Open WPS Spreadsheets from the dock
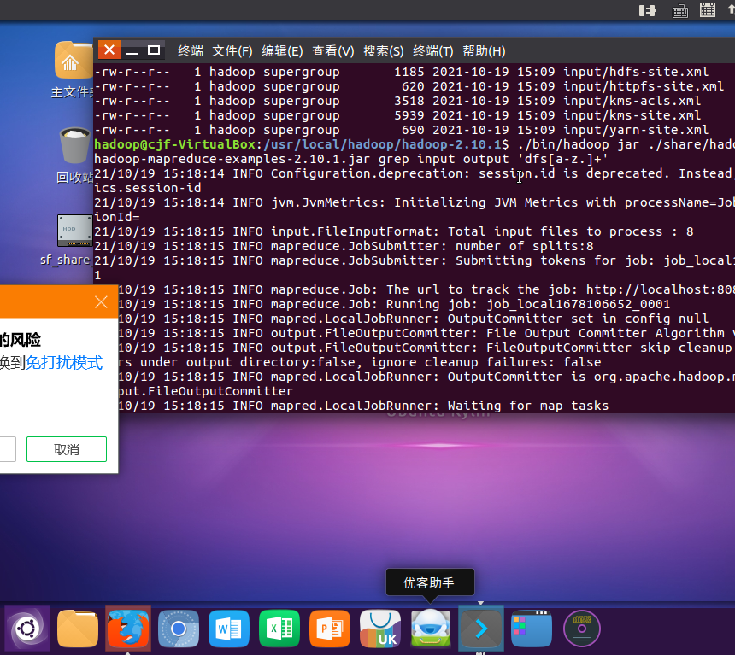This screenshot has width=735, height=655. tap(279, 629)
